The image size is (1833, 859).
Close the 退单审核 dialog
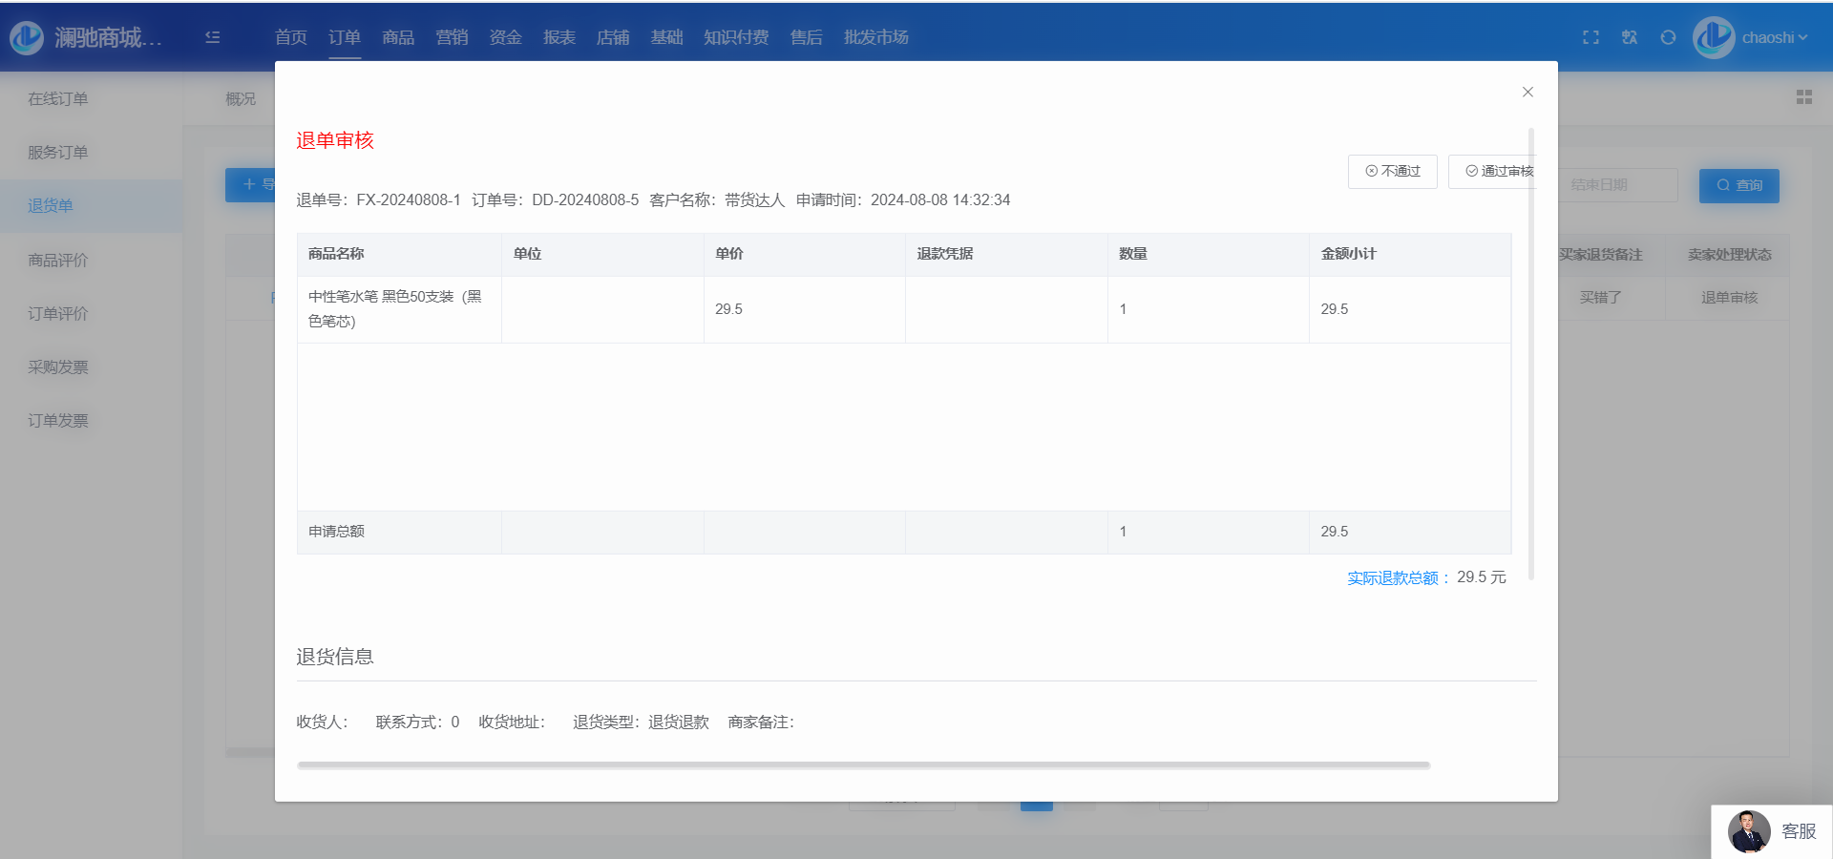pyautogui.click(x=1527, y=92)
